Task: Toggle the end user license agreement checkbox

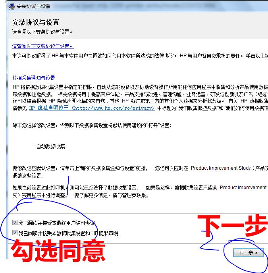Action: click(x=15, y=223)
